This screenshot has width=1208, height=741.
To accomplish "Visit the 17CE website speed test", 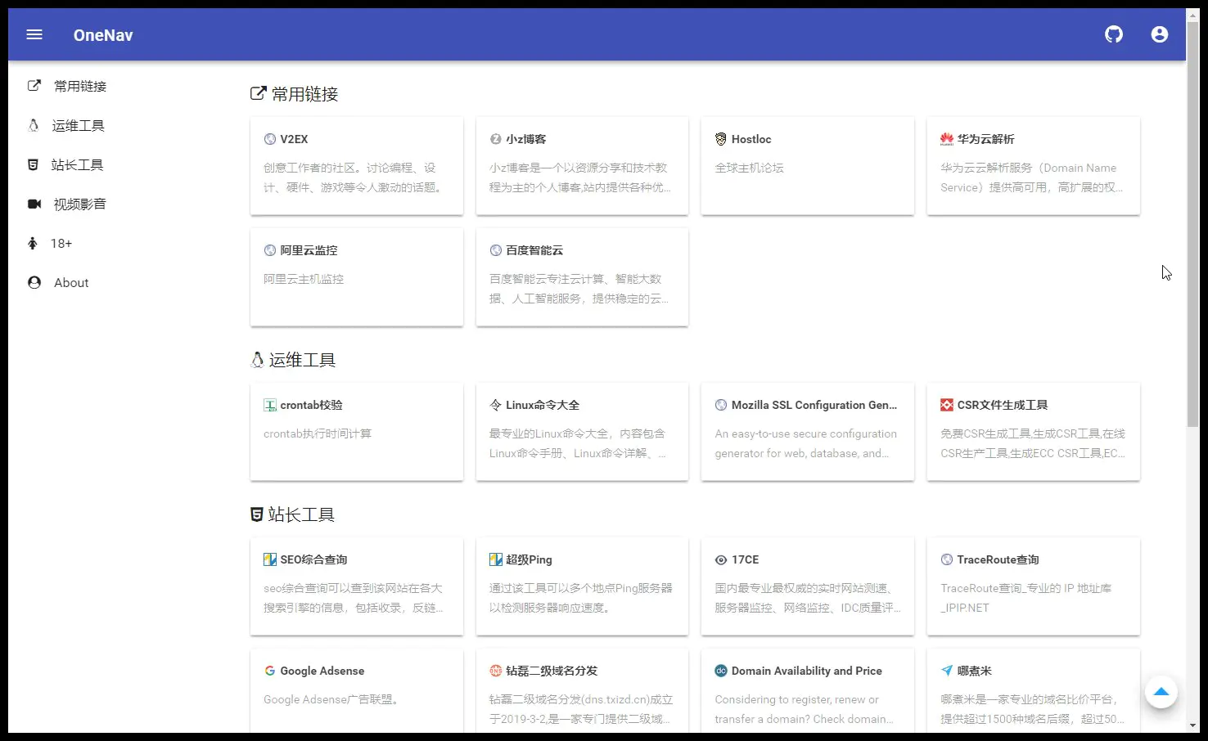I will (807, 586).
